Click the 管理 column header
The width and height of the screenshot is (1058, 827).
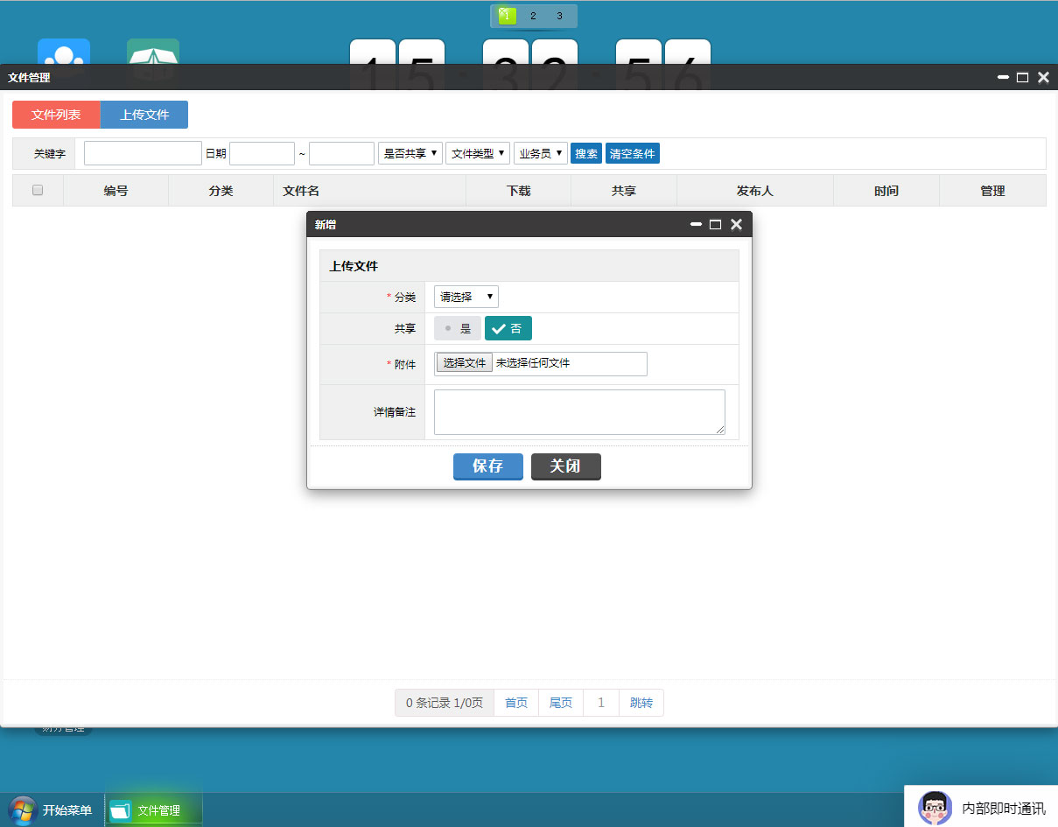click(x=992, y=190)
